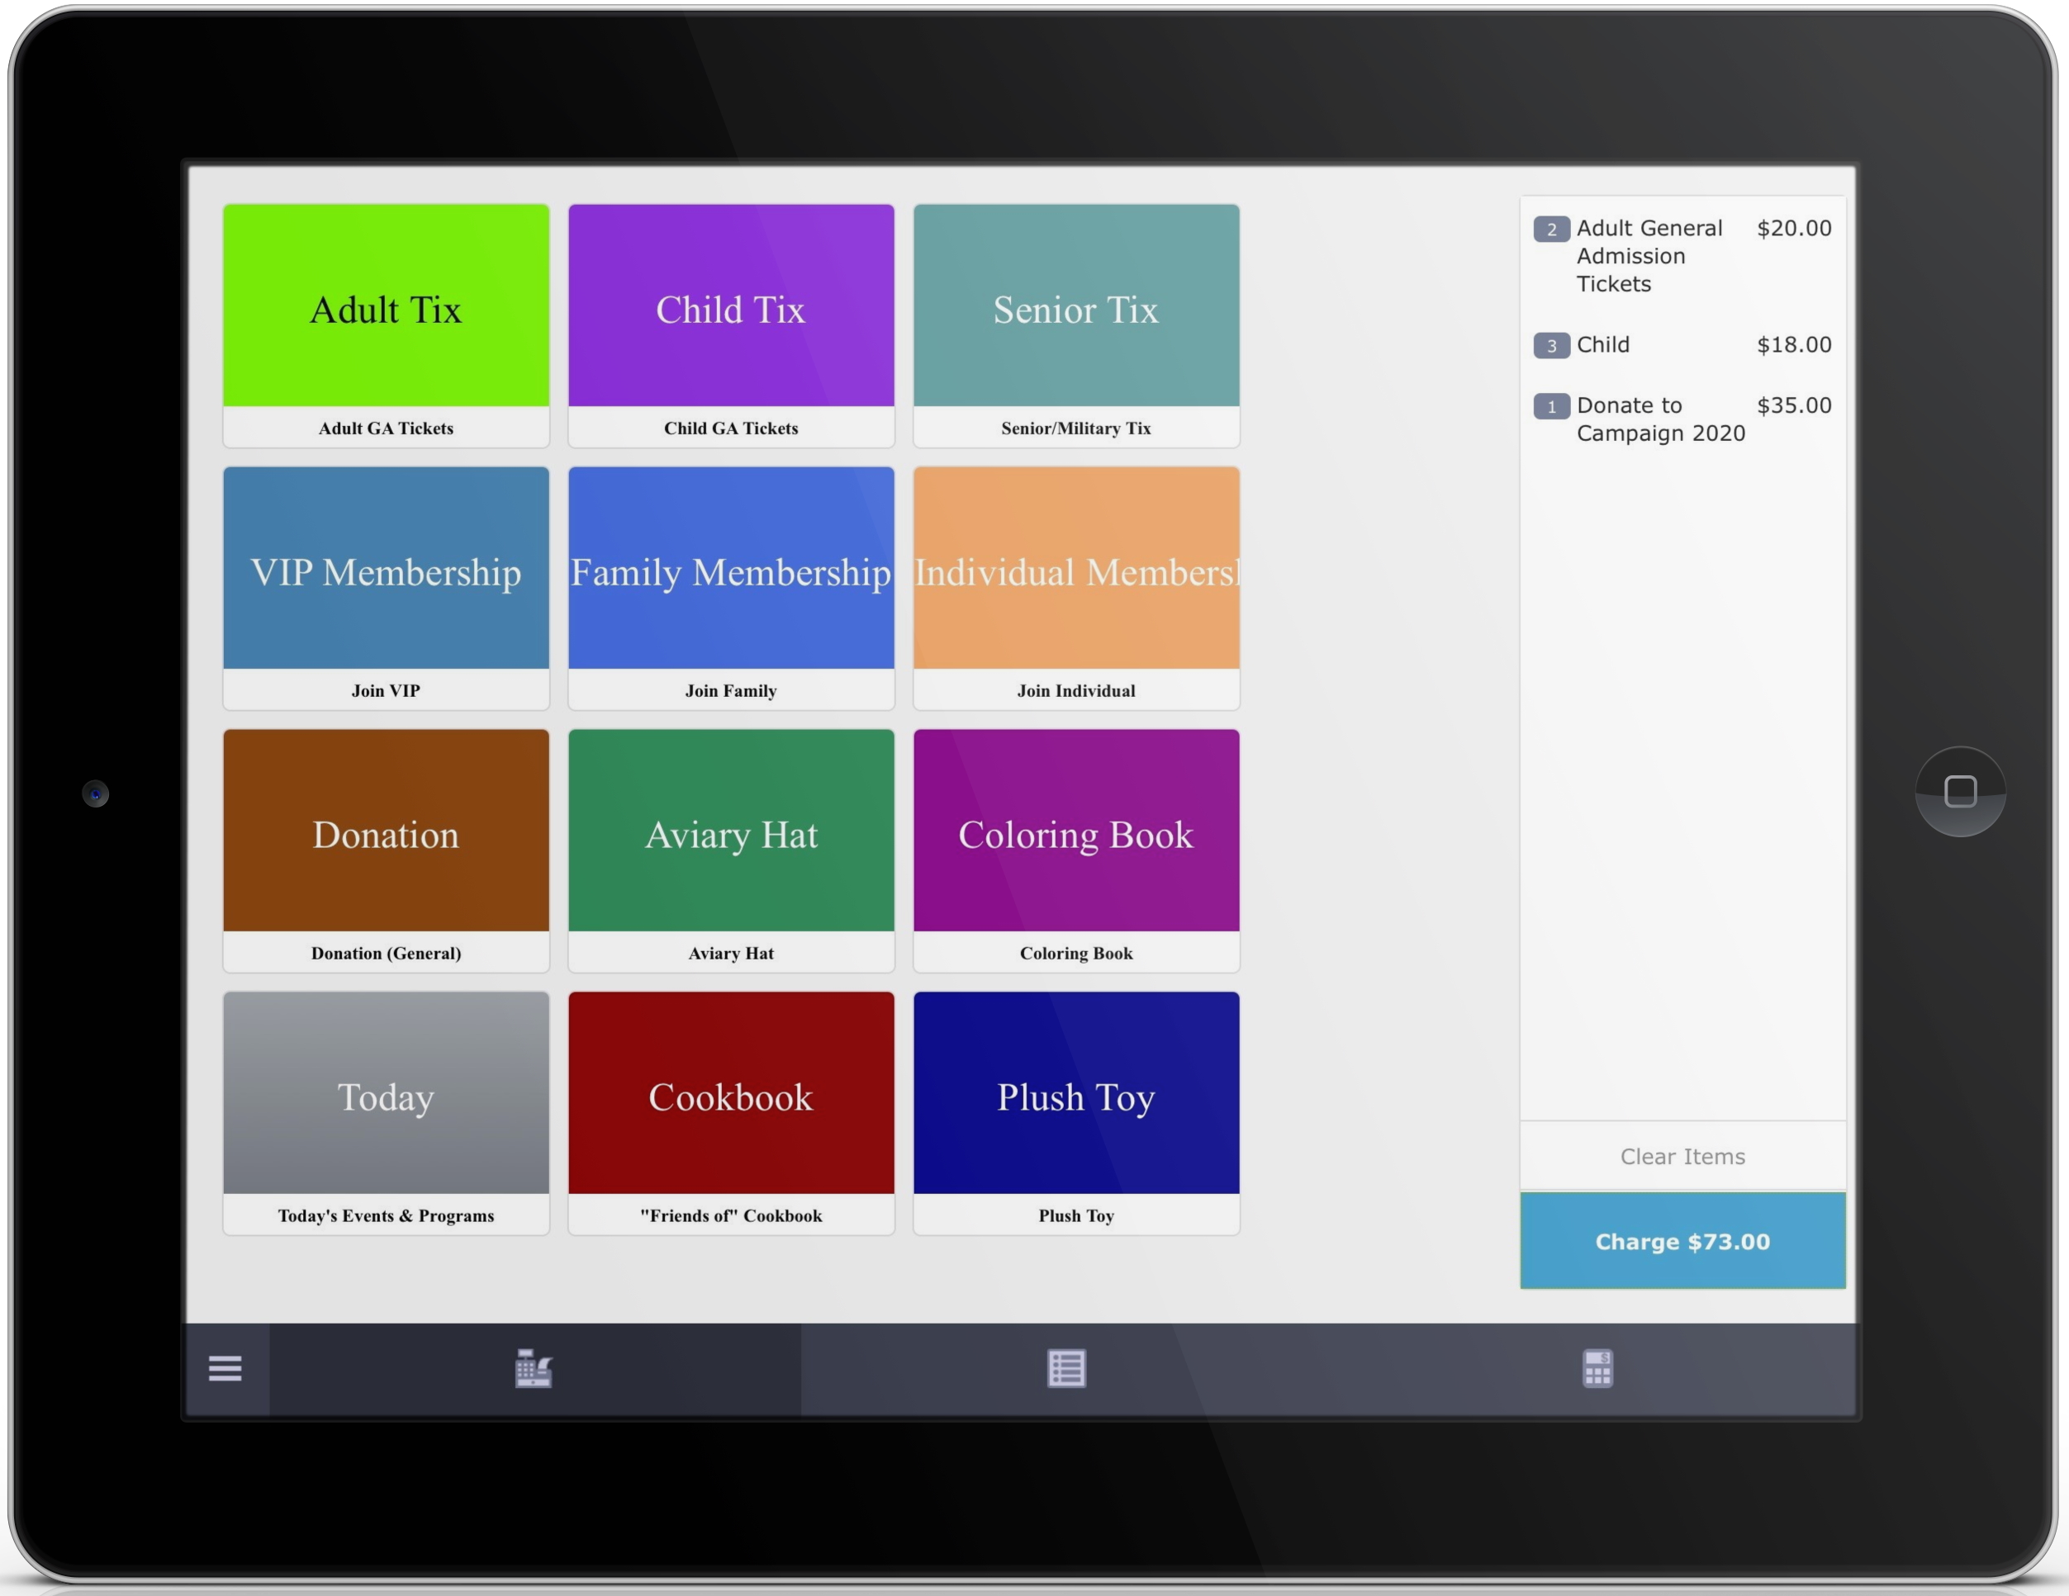This screenshot has width=2069, height=1596.
Task: Click the hamburger menu icon
Action: [x=226, y=1368]
